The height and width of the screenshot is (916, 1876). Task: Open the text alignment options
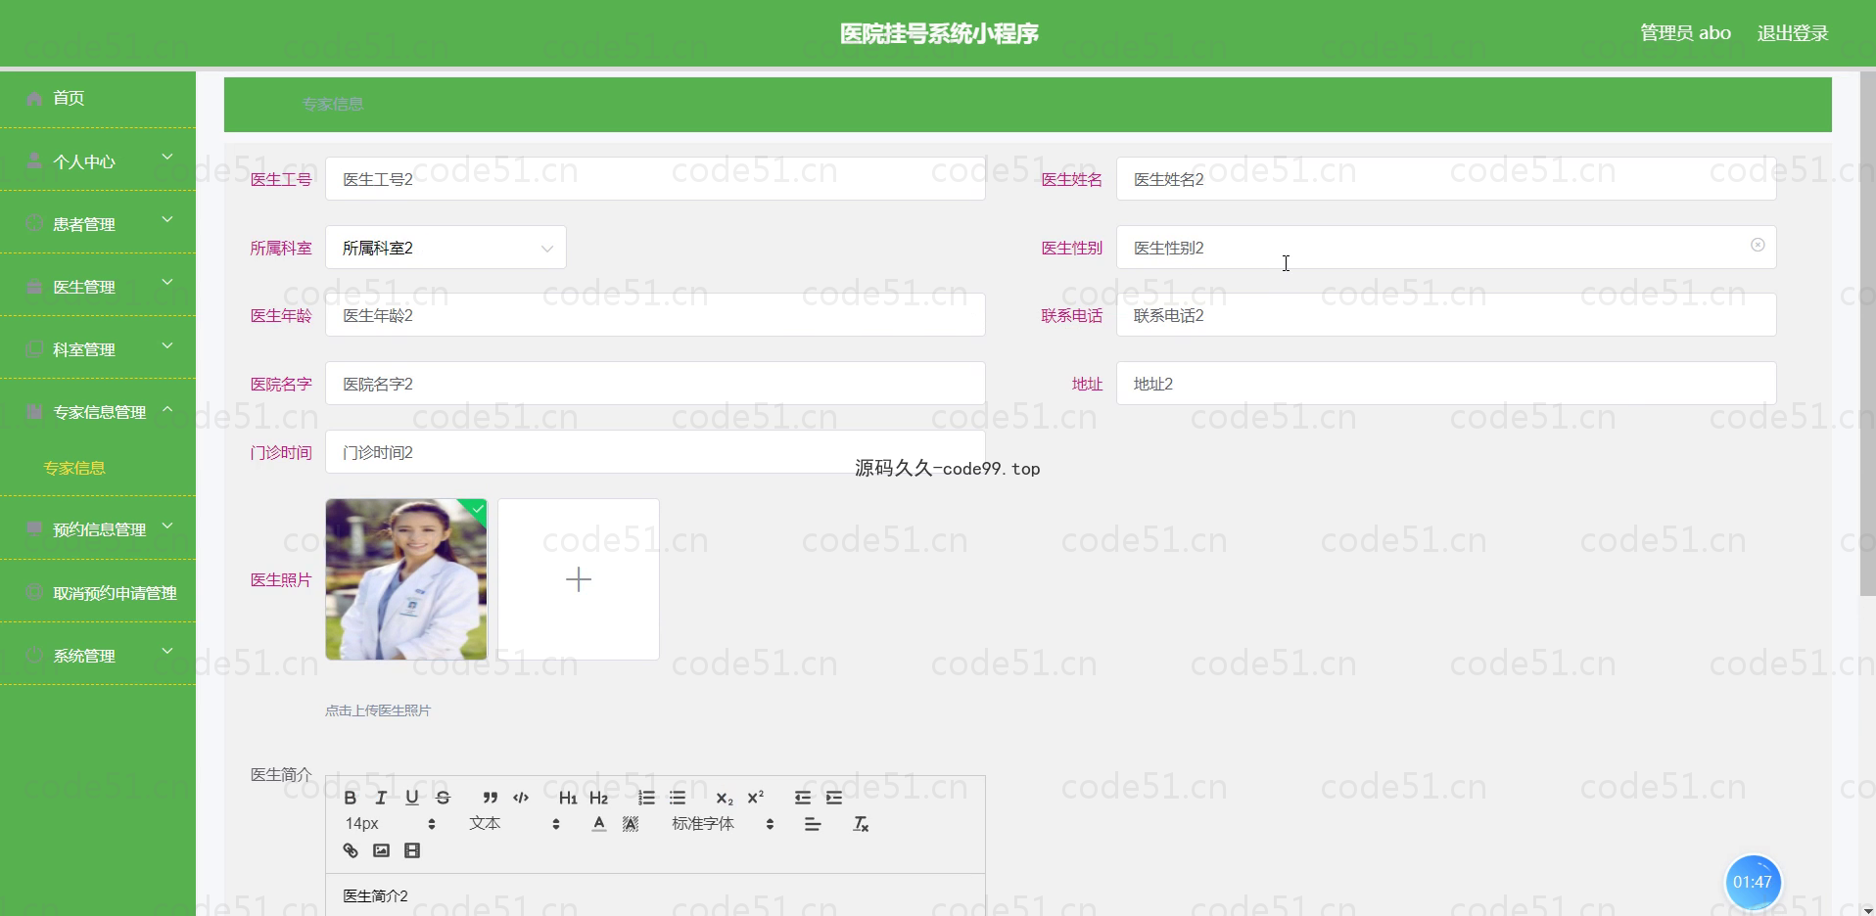pos(813,824)
